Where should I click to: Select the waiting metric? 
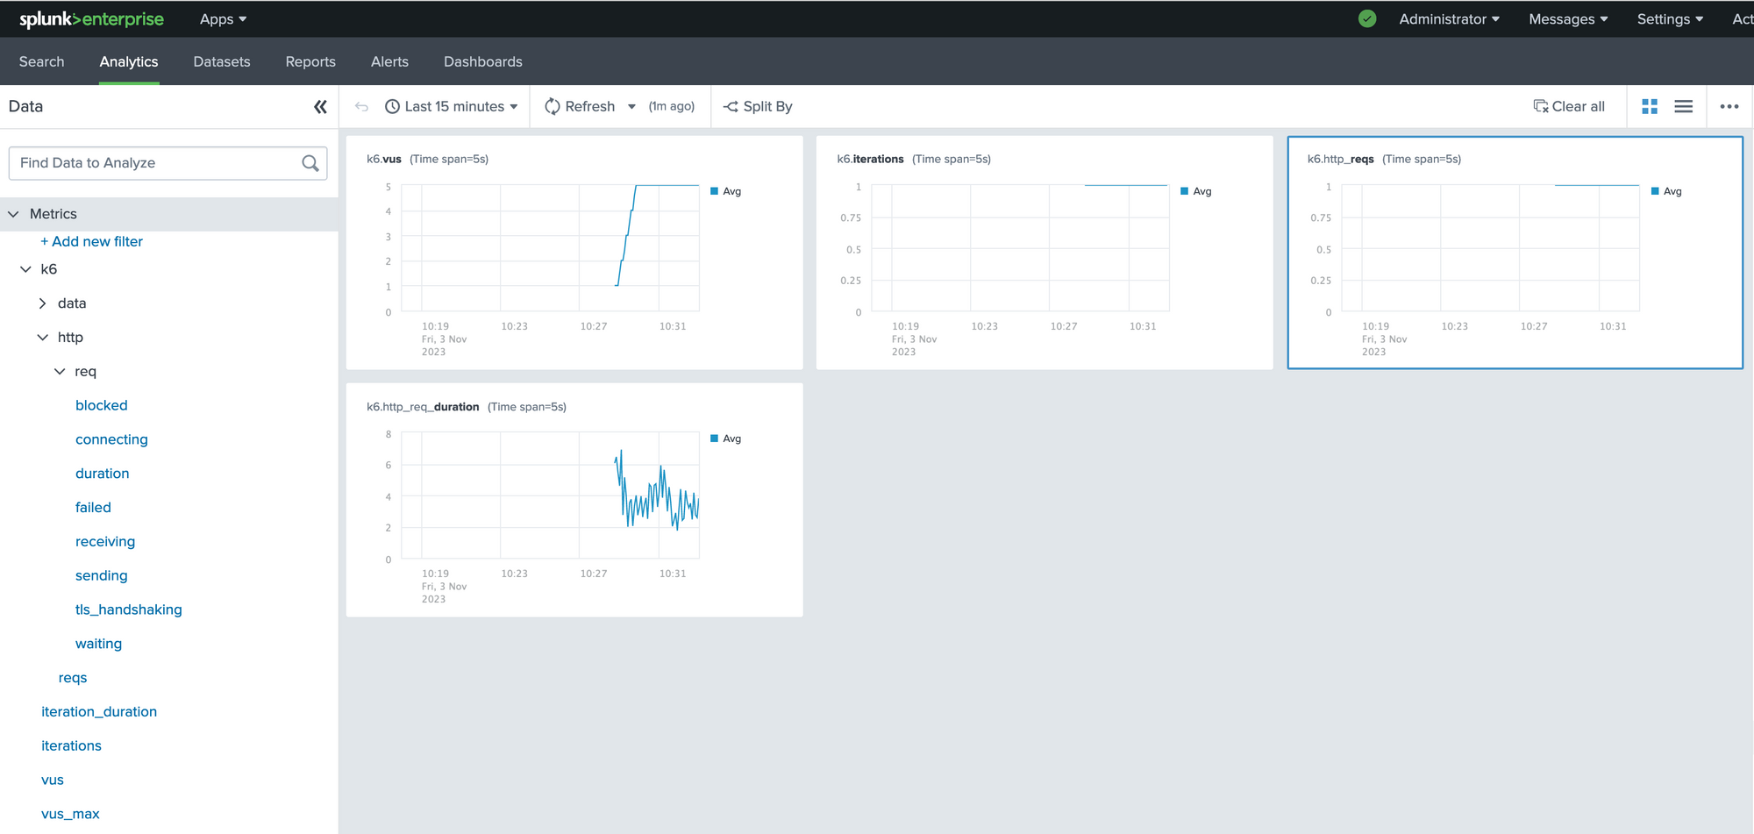click(98, 644)
